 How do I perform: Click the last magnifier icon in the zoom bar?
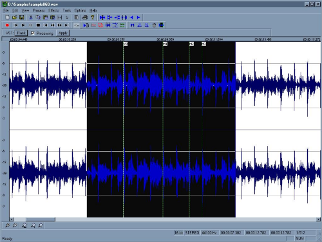(x=41, y=225)
